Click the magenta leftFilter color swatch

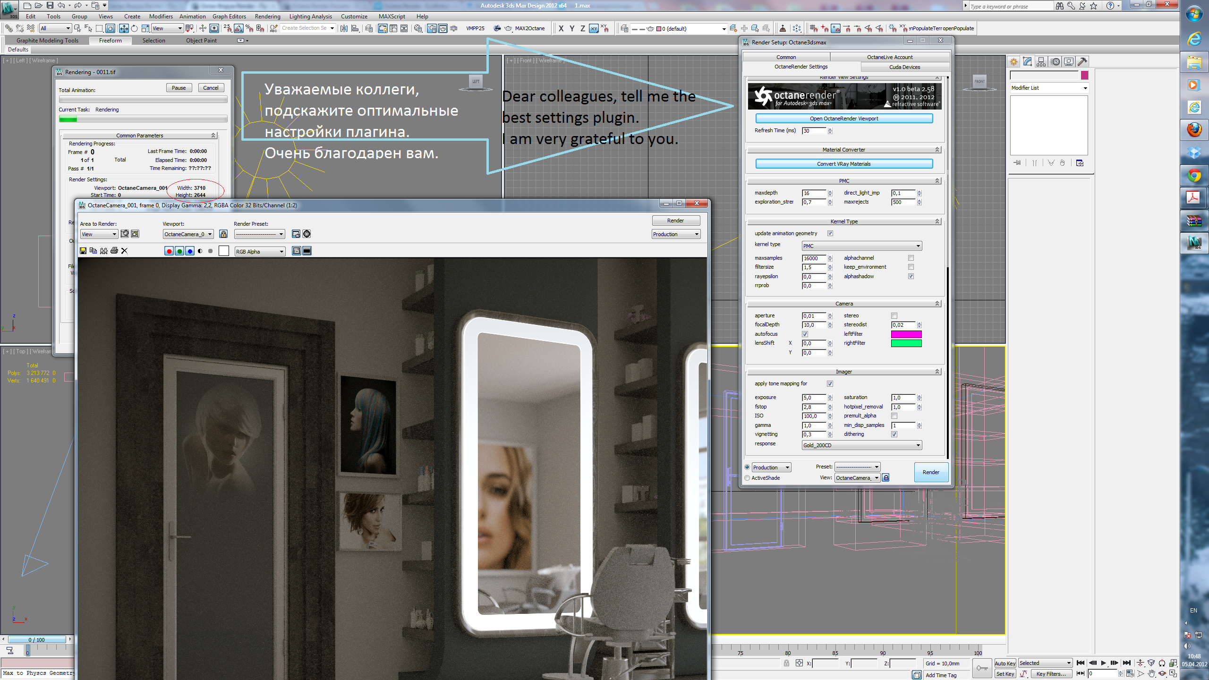906,334
